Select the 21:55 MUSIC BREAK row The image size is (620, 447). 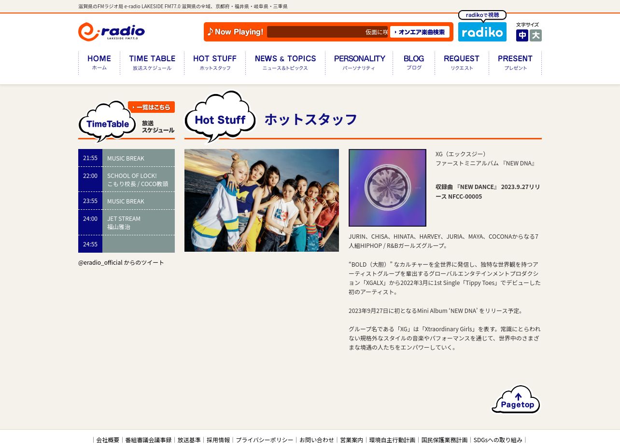(x=127, y=158)
